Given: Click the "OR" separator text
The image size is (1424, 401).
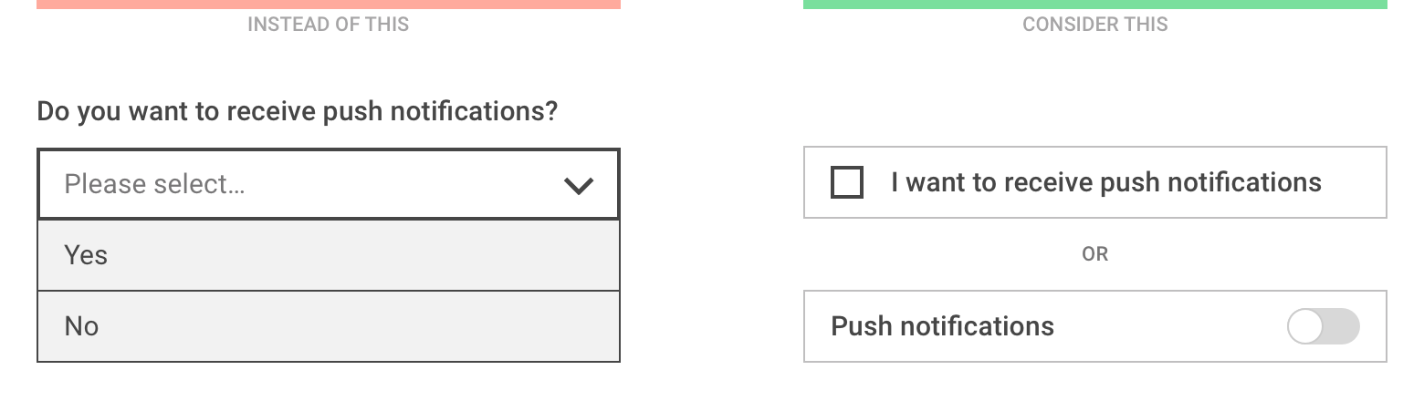Looking at the screenshot, I should click(x=1094, y=254).
